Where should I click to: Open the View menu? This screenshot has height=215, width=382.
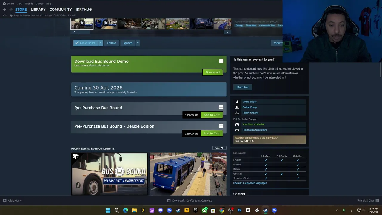tap(19, 4)
